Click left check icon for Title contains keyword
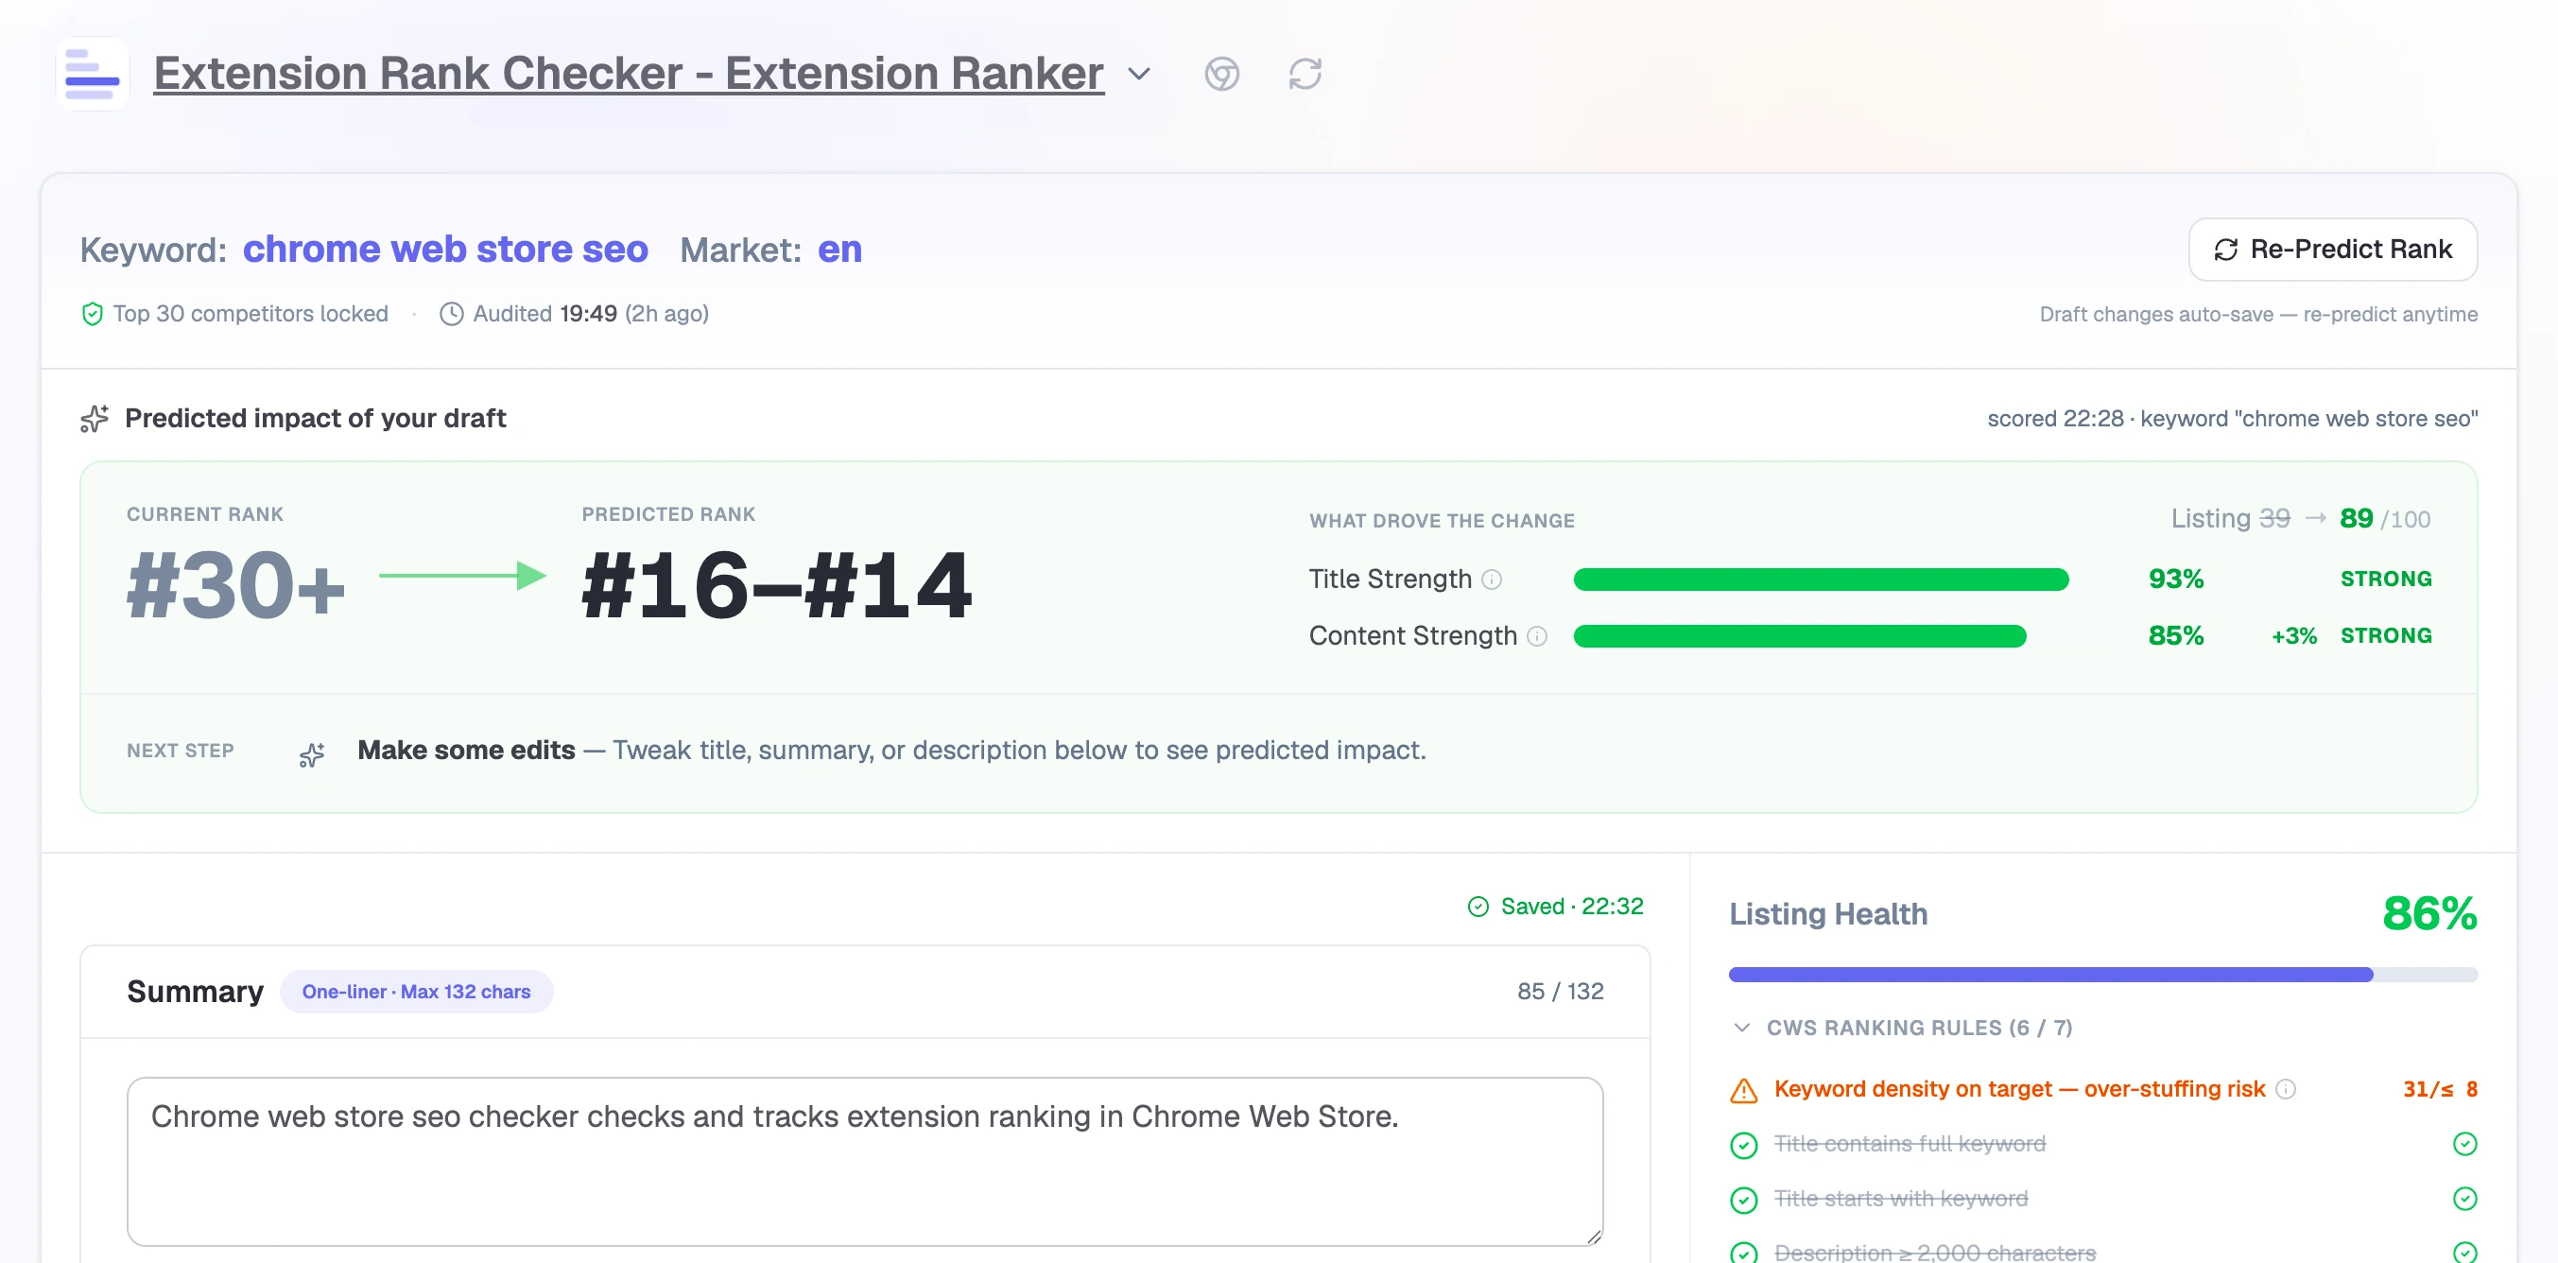 [x=1744, y=1145]
